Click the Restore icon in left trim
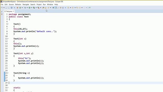Image resolution: width=163 pixels, height=92 pixels. 2,12
